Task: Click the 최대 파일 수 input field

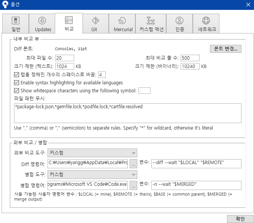Action: point(65,58)
